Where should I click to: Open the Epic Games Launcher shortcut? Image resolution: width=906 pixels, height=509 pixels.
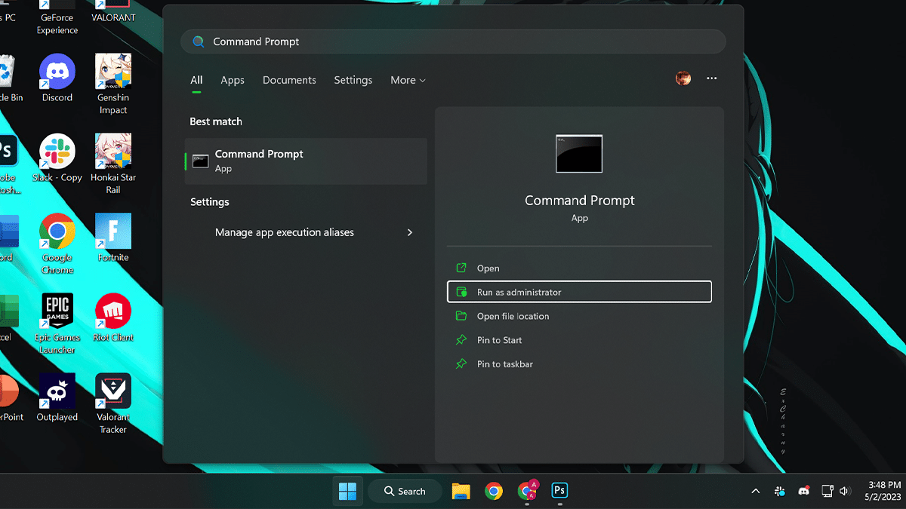pyautogui.click(x=57, y=312)
